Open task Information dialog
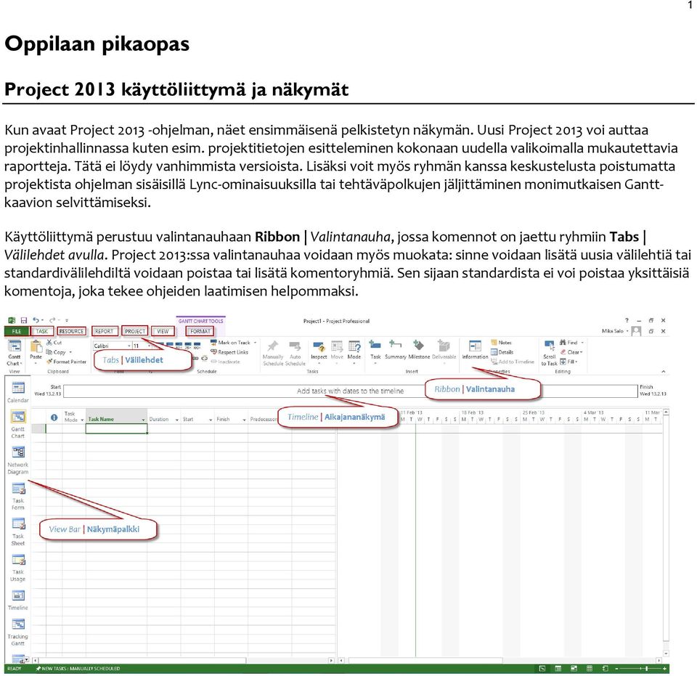The width and height of the screenshot is (697, 676). pyautogui.click(x=475, y=350)
